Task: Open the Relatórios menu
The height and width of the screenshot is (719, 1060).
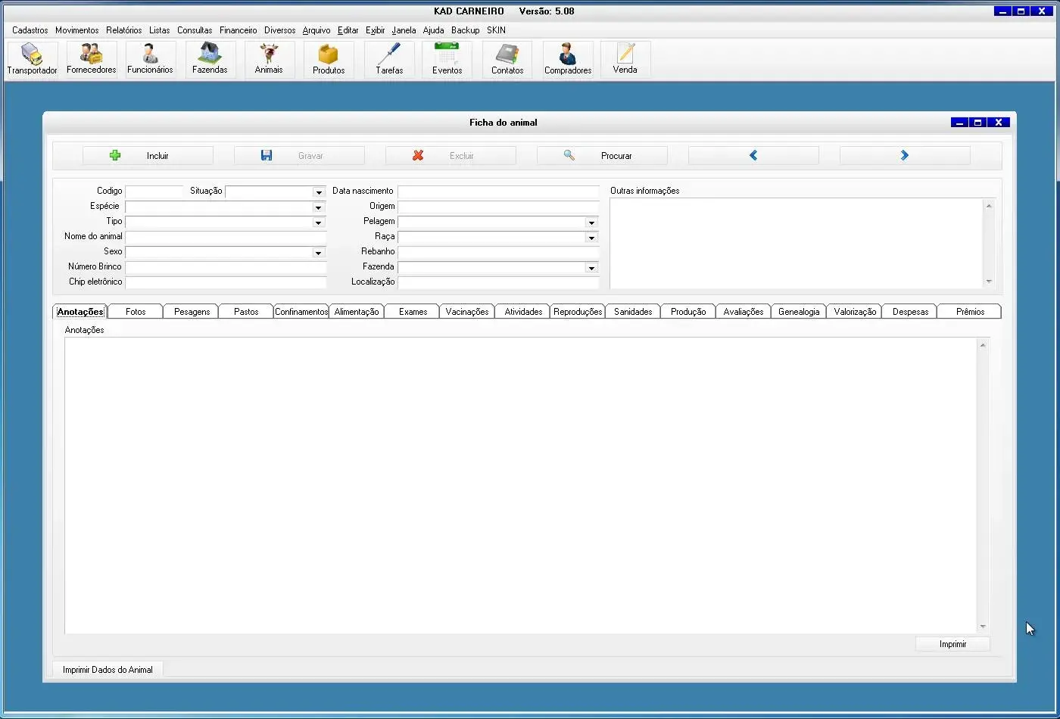Action: point(123,30)
